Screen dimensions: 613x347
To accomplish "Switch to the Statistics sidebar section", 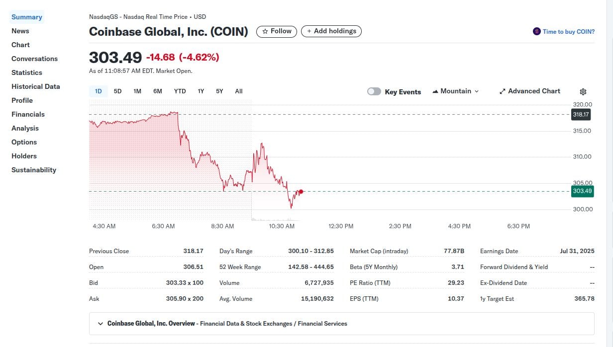I will coord(26,72).
